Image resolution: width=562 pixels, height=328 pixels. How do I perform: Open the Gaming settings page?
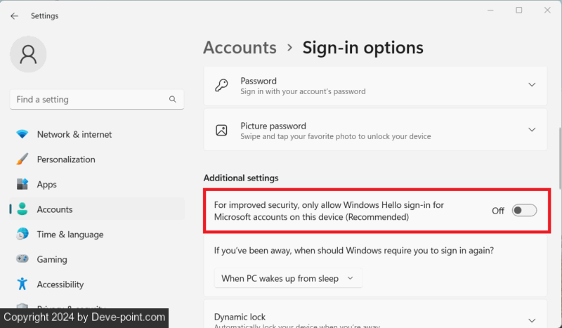click(52, 260)
